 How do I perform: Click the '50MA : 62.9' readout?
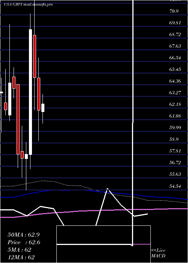click(24, 235)
